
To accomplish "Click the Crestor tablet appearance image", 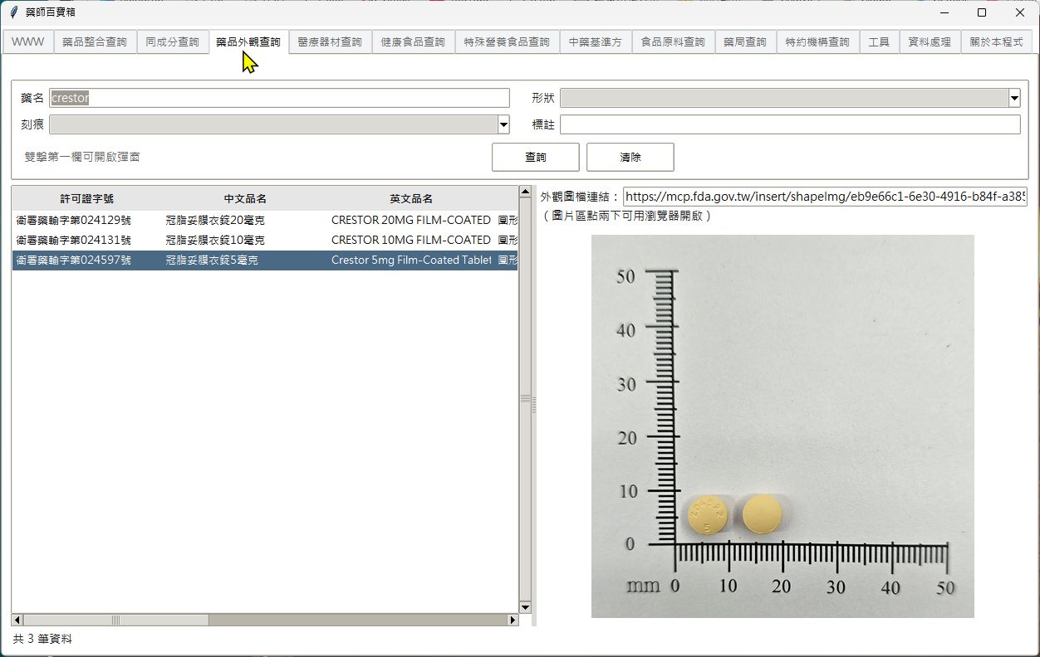I will pos(782,426).
